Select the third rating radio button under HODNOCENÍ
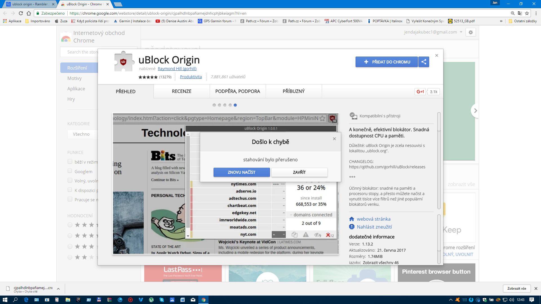This screenshot has width=541, height=304. click(x=70, y=247)
